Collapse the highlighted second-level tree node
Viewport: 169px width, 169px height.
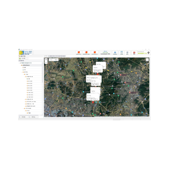pyautogui.click(x=21, y=65)
